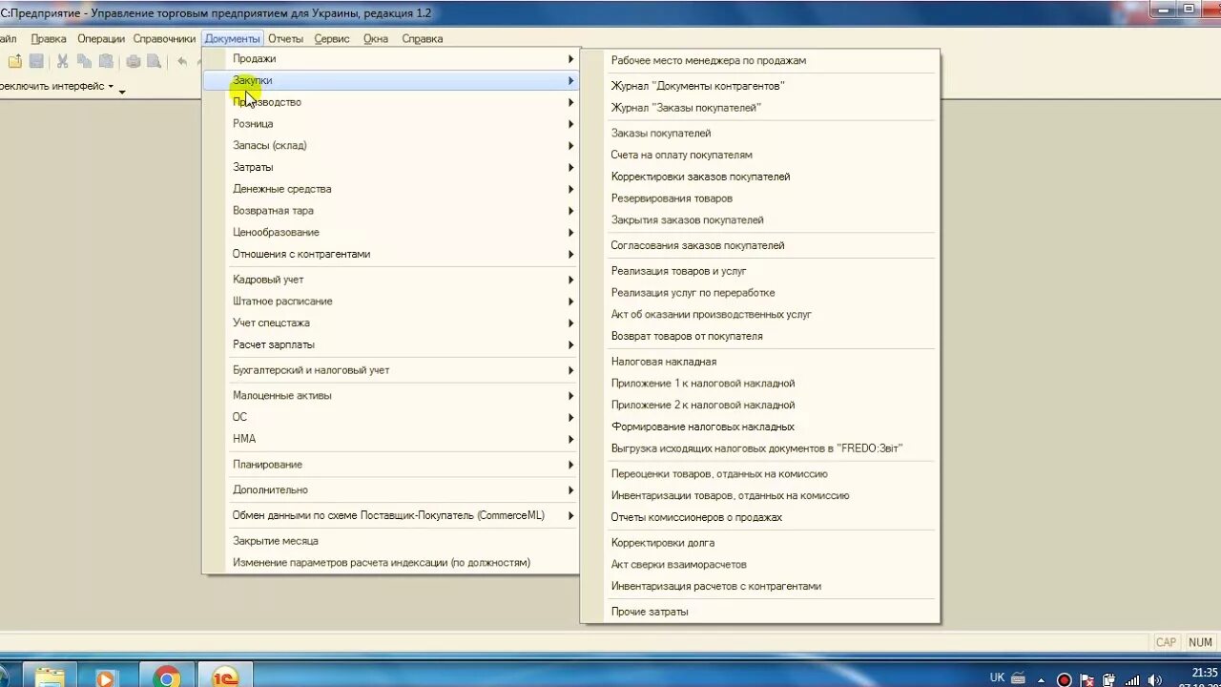The height and width of the screenshot is (687, 1221).
Task: Expand the Продажи submenu arrow
Action: 571,59
